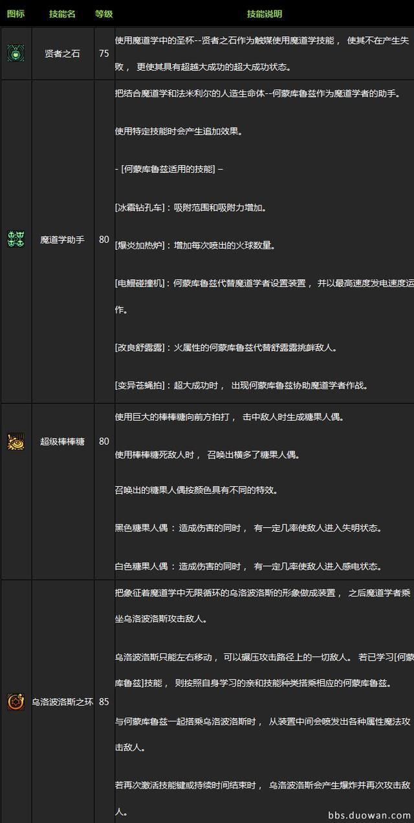Click the [冰霜钻孔车] description line
Screen dimensions: 414x823
[191, 209]
